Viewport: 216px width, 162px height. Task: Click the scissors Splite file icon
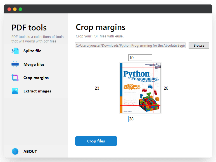pyautogui.click(x=15, y=51)
